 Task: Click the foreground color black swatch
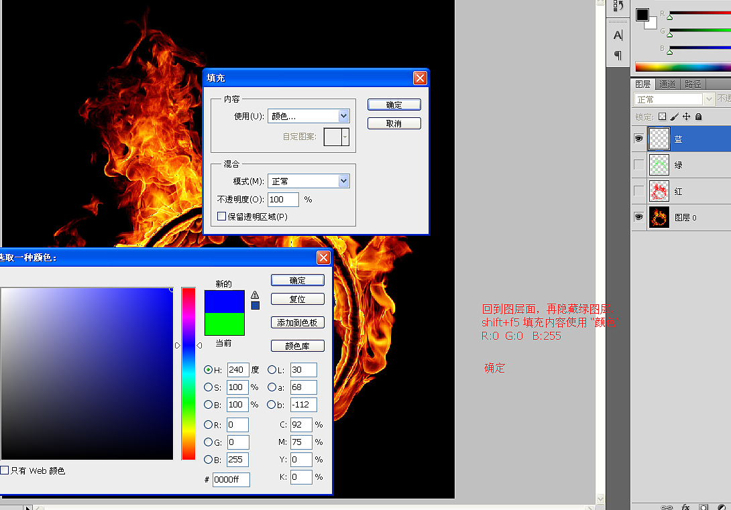coord(642,15)
